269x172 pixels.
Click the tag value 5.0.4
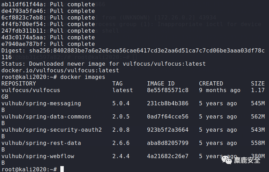coord(121,103)
